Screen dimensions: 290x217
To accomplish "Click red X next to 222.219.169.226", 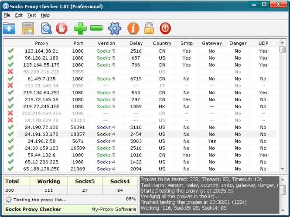I will (10, 113).
